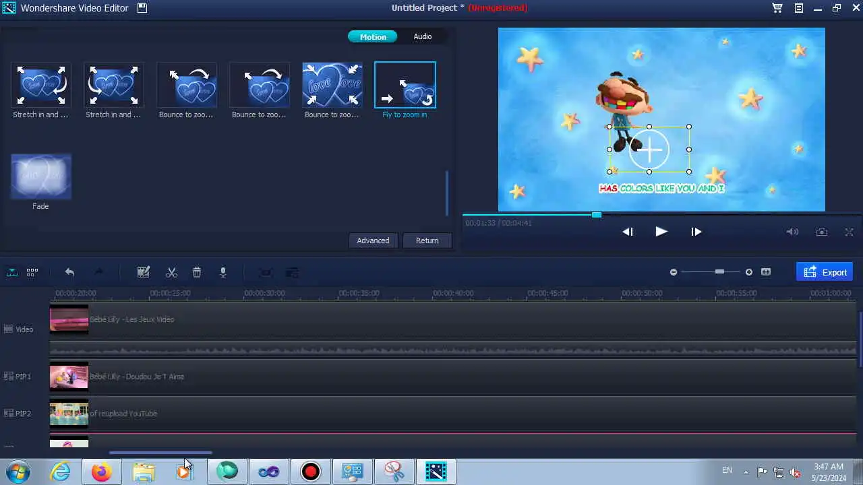The height and width of the screenshot is (485, 863).
Task: Open Advanced motion settings
Action: [x=373, y=240]
